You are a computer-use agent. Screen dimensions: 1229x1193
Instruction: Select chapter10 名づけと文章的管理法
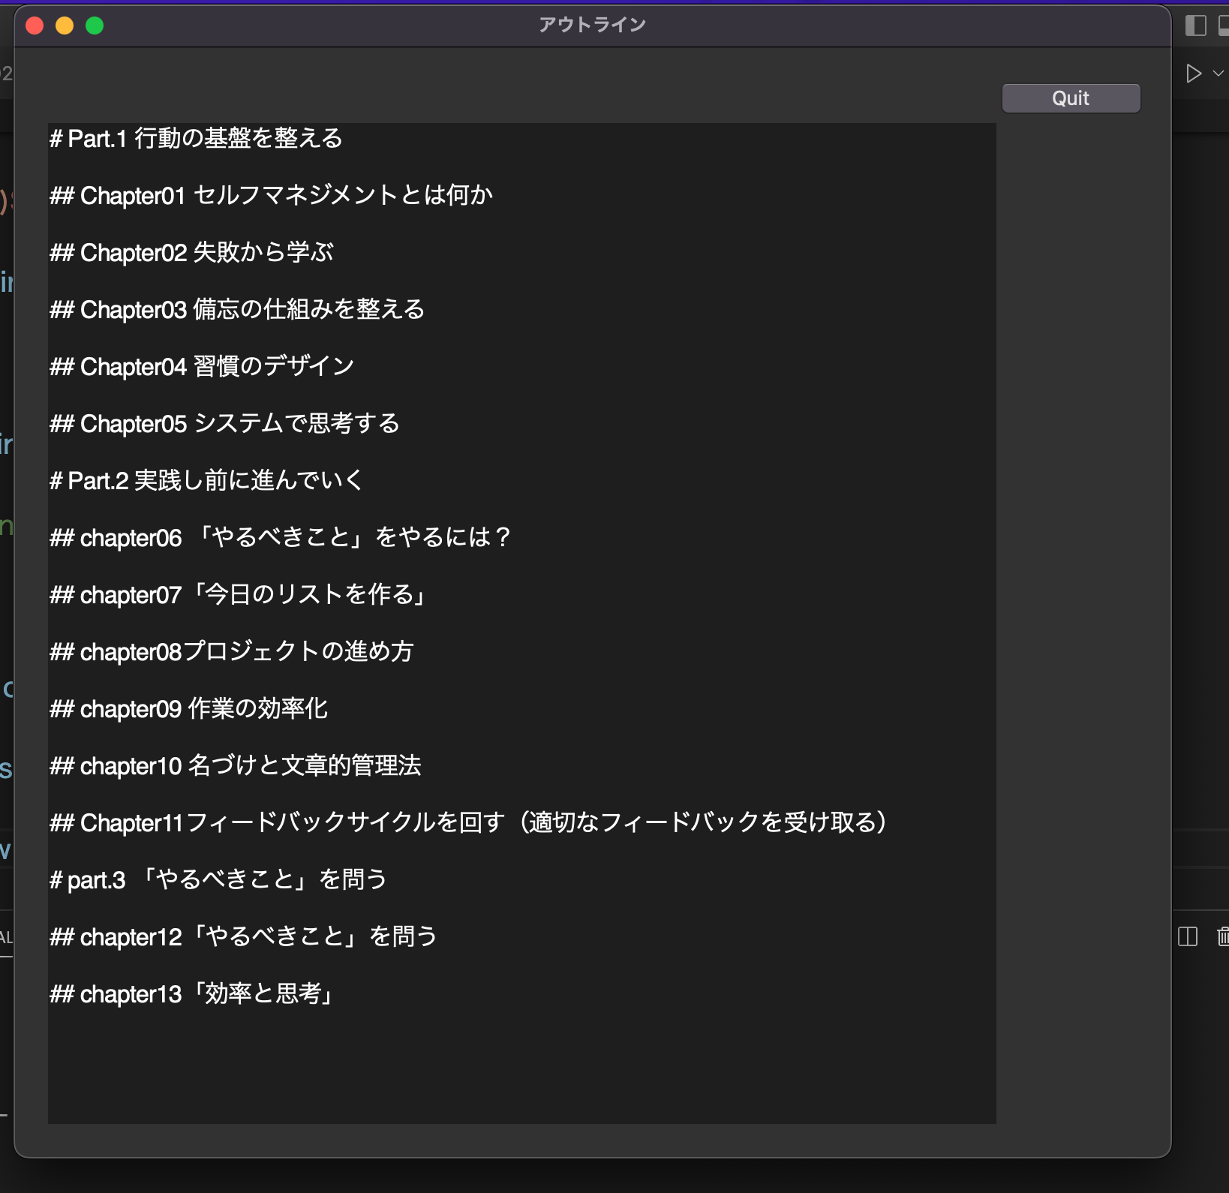(x=236, y=765)
